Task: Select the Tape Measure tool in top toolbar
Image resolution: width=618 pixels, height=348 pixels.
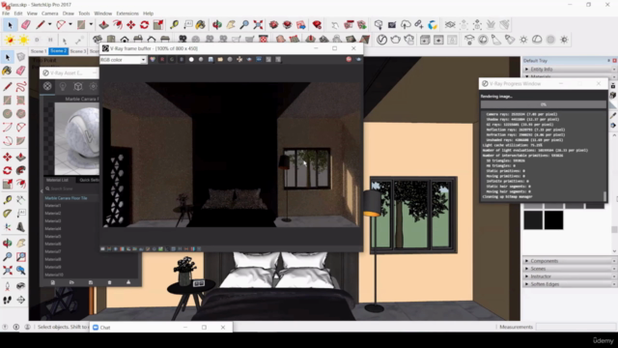Action: tap(174, 25)
